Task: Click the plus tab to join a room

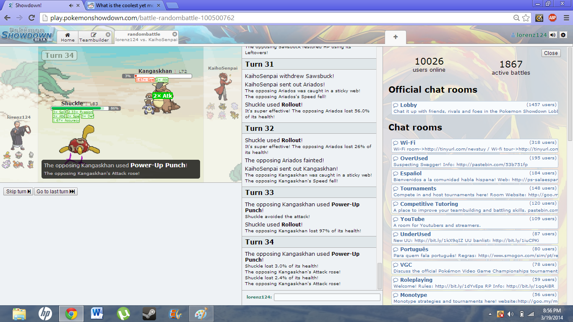Action: point(395,37)
